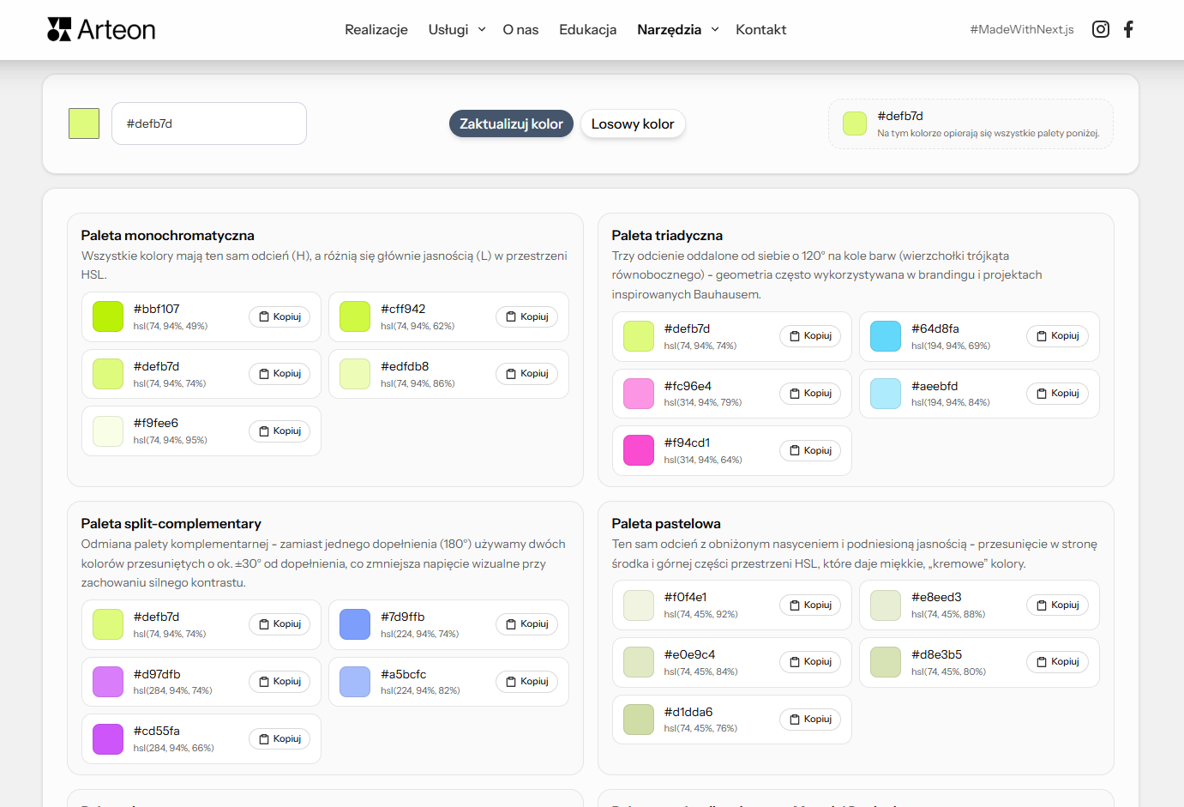Click the Instagram icon in the header
Image resolution: width=1184 pixels, height=807 pixels.
1101,28
